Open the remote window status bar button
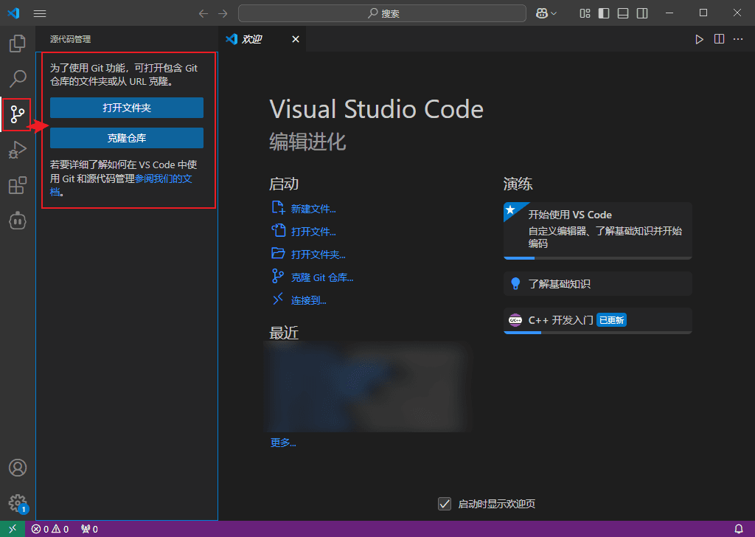Image resolution: width=755 pixels, height=537 pixels. pos(13,529)
